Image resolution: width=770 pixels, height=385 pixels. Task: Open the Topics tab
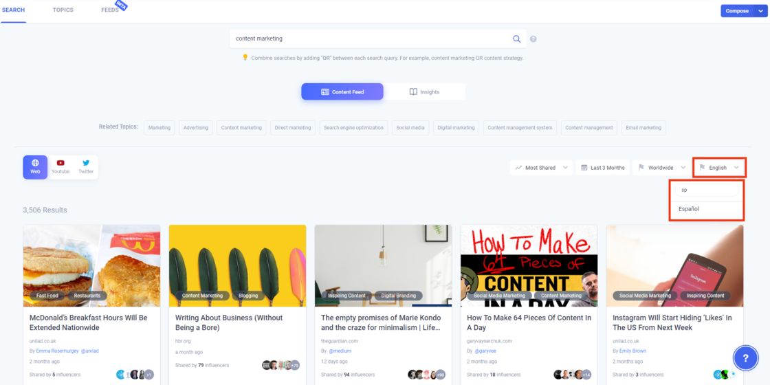point(63,10)
